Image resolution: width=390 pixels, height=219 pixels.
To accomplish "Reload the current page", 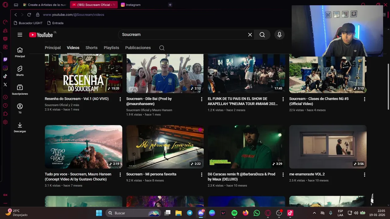I will (29, 15).
